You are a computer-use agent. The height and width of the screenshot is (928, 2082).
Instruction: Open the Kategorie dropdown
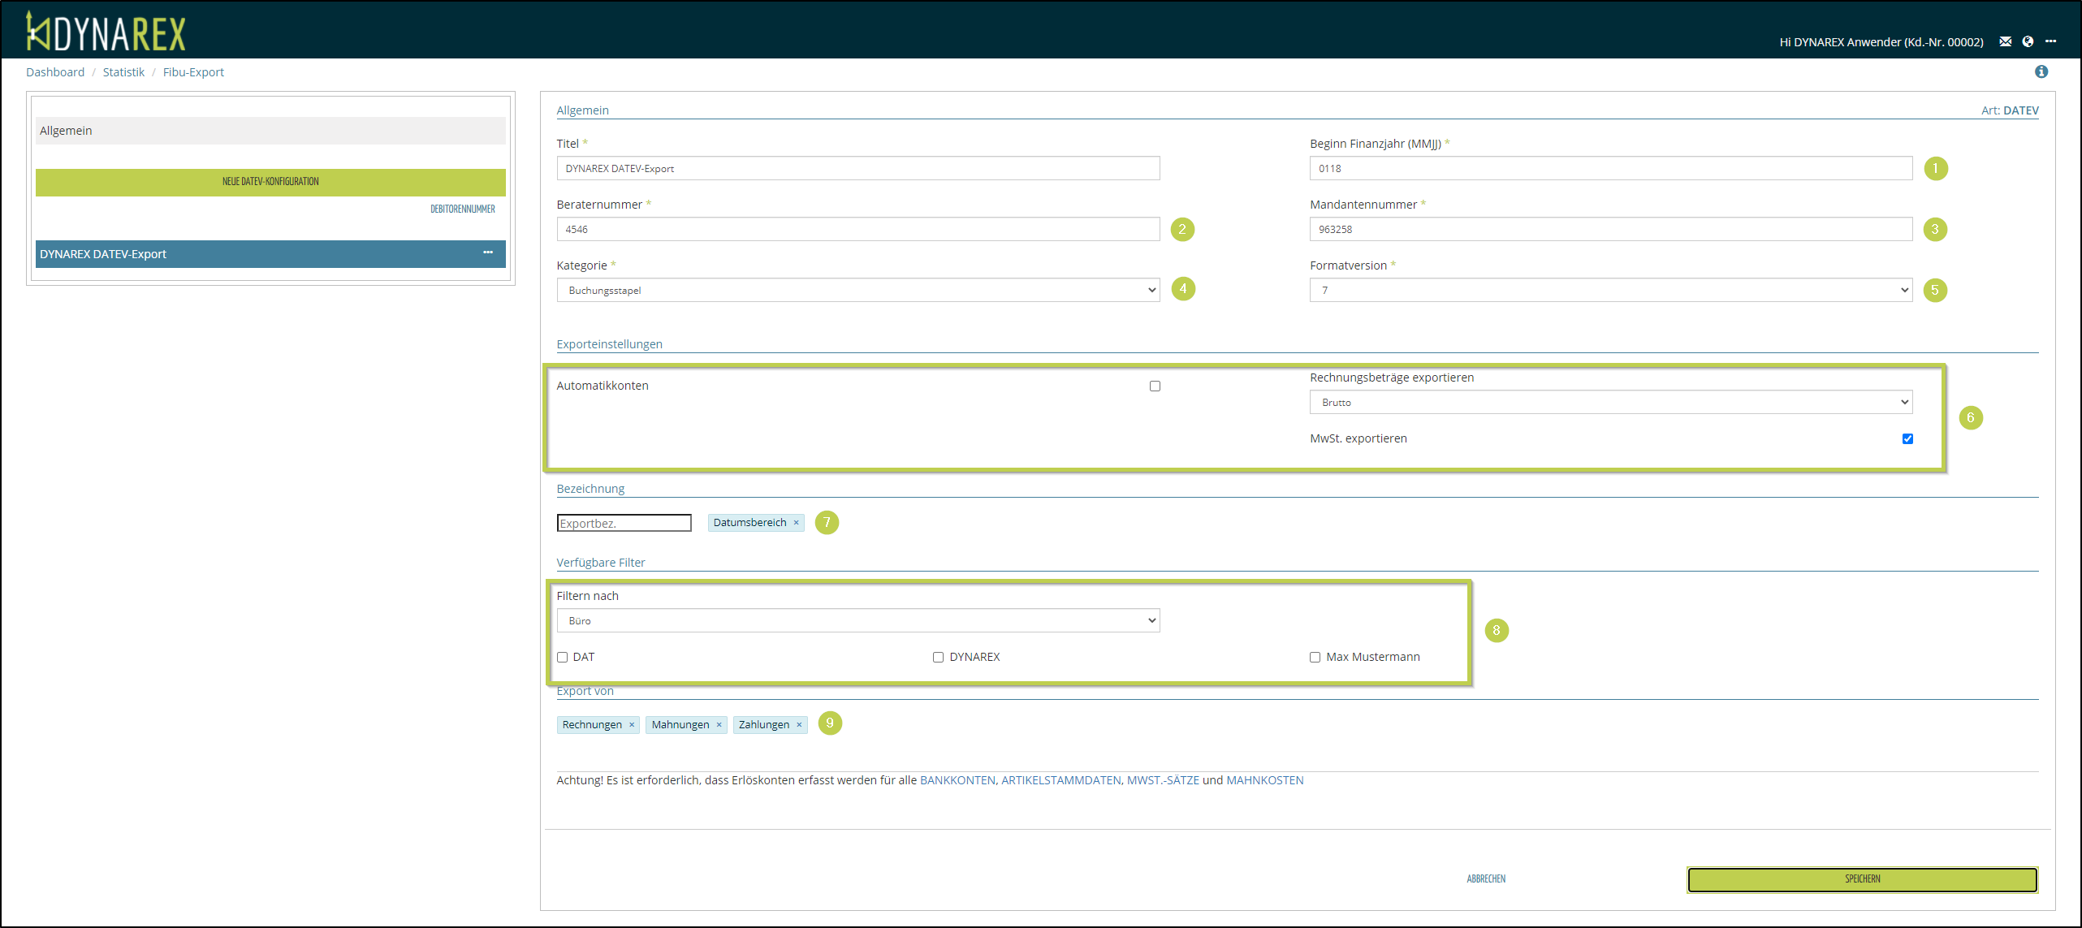pos(857,290)
